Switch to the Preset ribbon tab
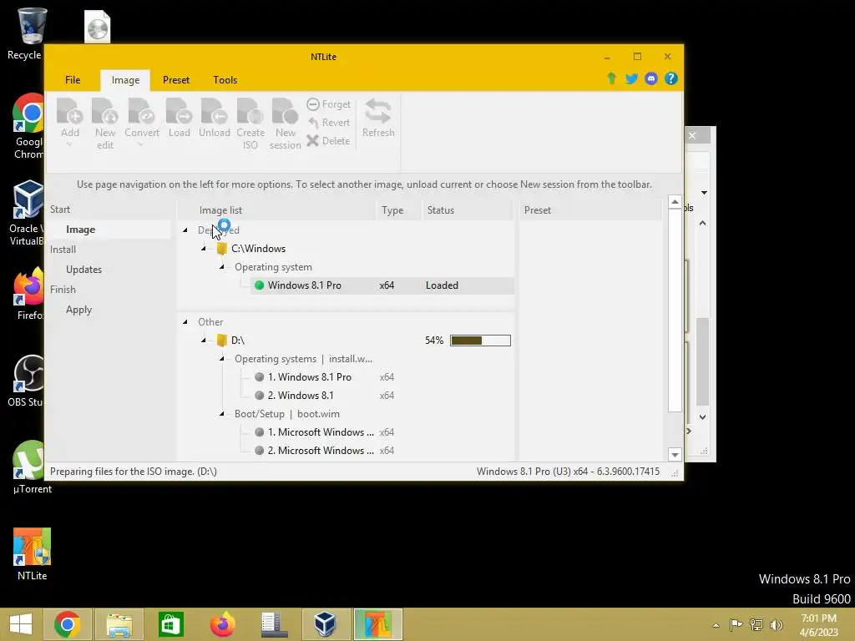This screenshot has width=855, height=641. pyautogui.click(x=176, y=80)
